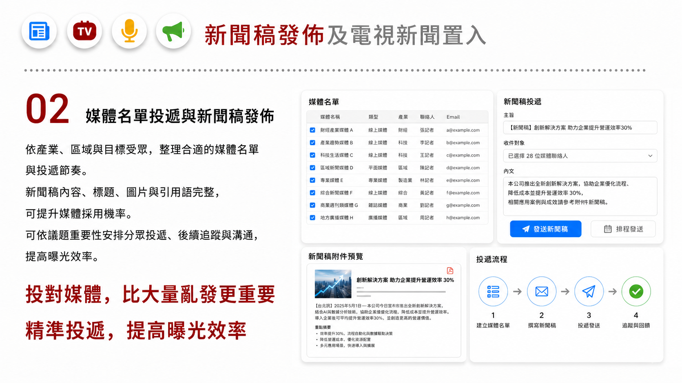Click the 新聞稿附件預覽 panel title

point(336,256)
